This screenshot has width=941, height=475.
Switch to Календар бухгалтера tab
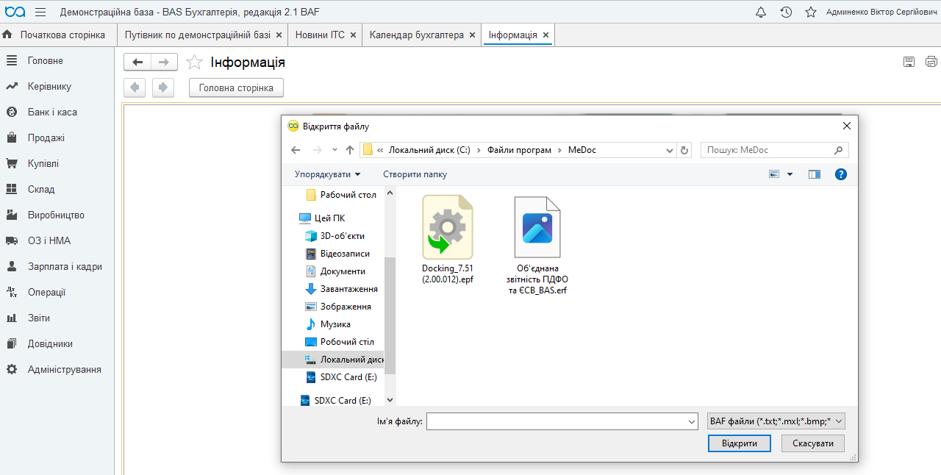click(x=416, y=35)
